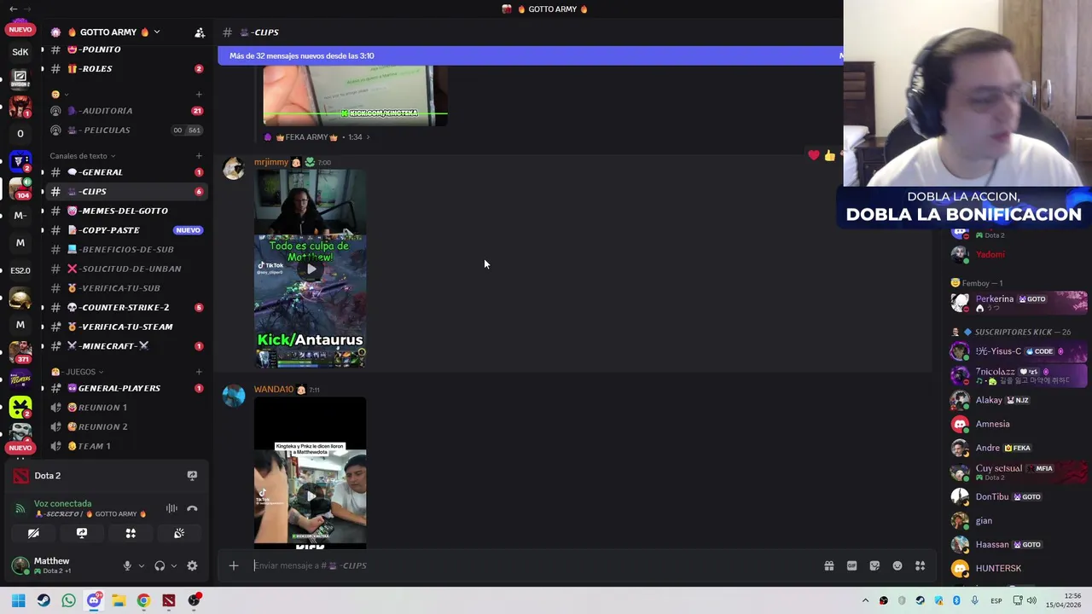Open attachment plus button in message bar
Viewport: 1092px width, 614px height.
tap(233, 565)
